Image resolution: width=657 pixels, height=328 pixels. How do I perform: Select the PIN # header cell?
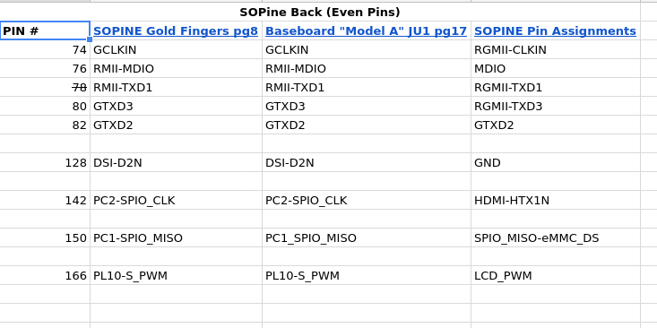pos(45,31)
